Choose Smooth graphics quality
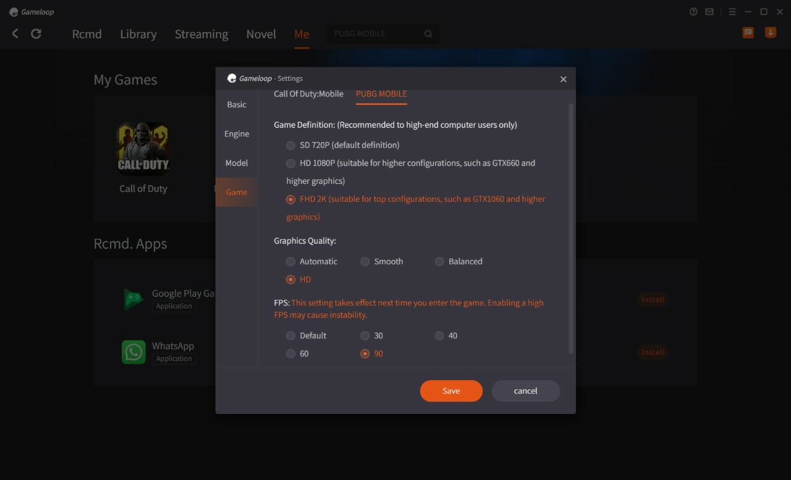 coord(365,262)
